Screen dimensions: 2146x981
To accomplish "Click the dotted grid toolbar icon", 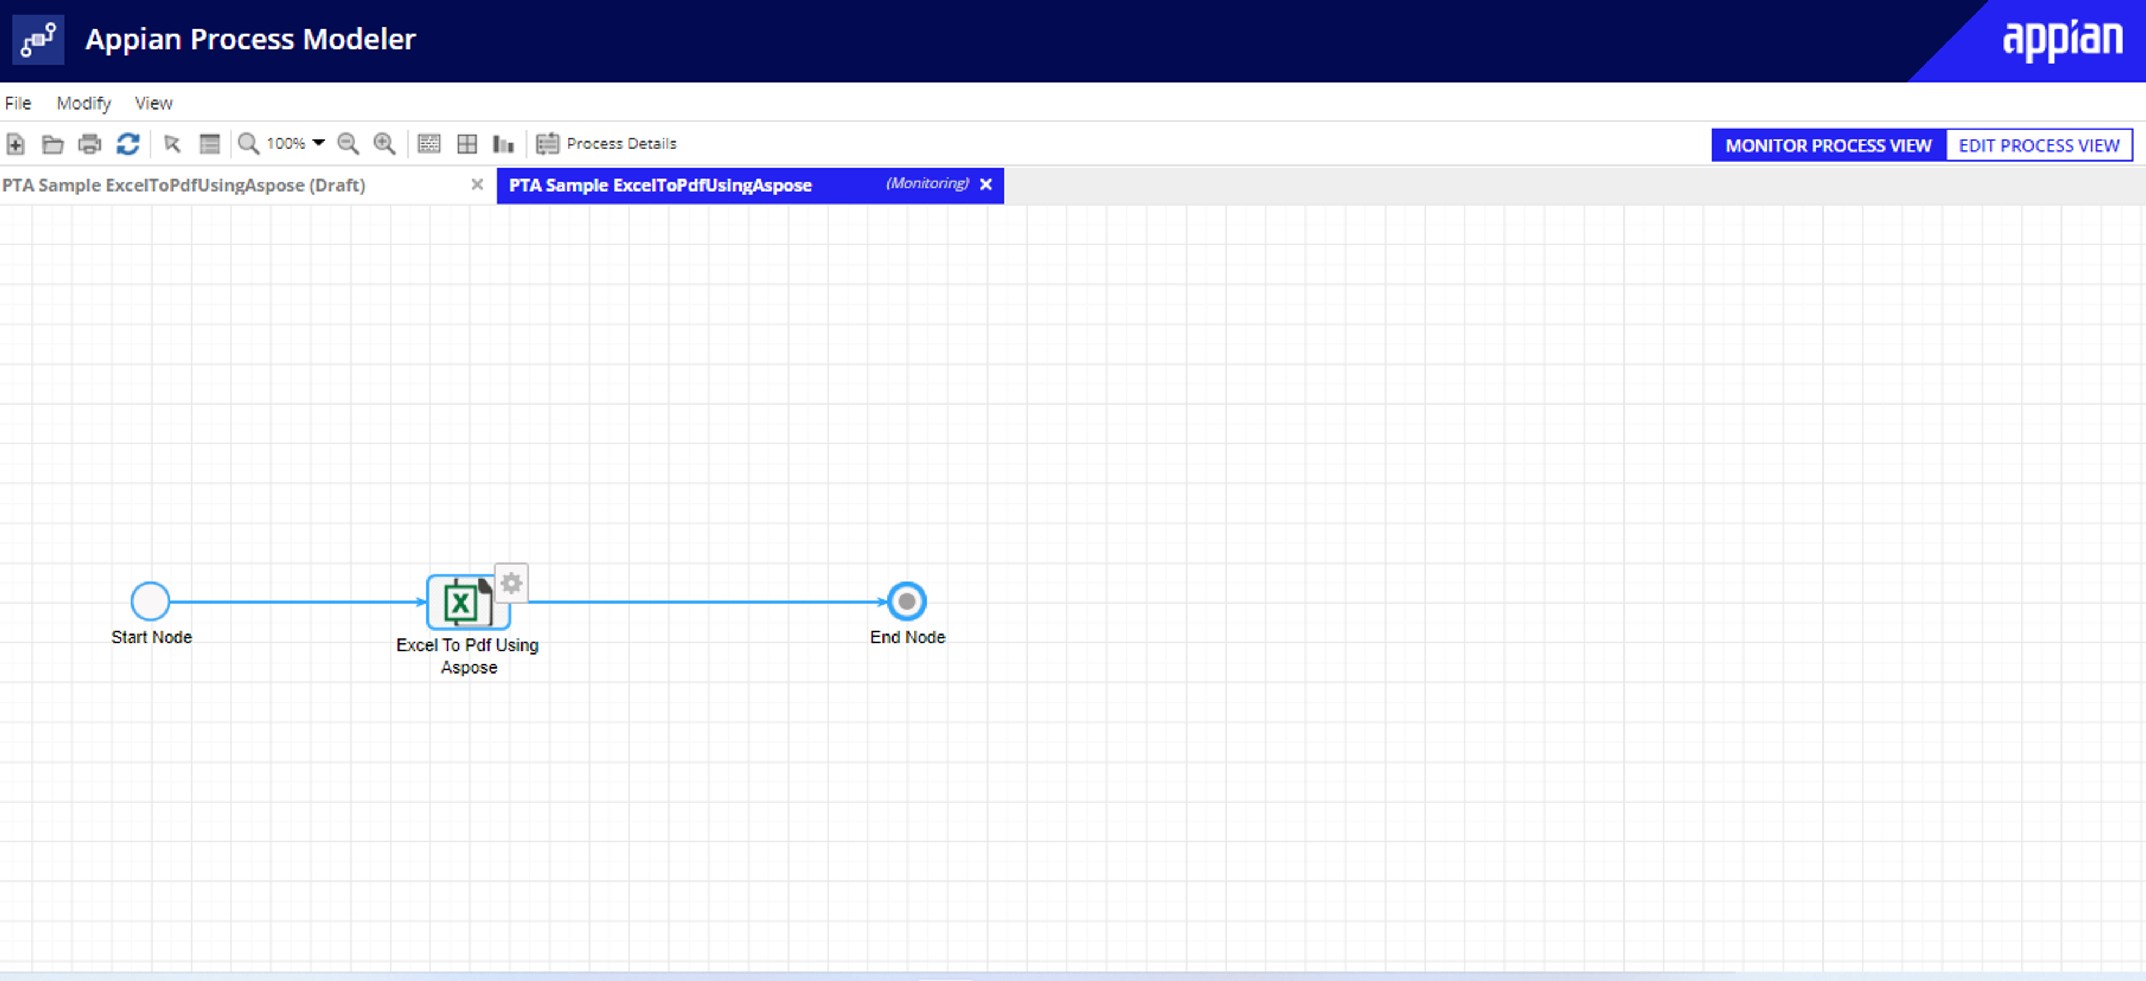I will (429, 144).
